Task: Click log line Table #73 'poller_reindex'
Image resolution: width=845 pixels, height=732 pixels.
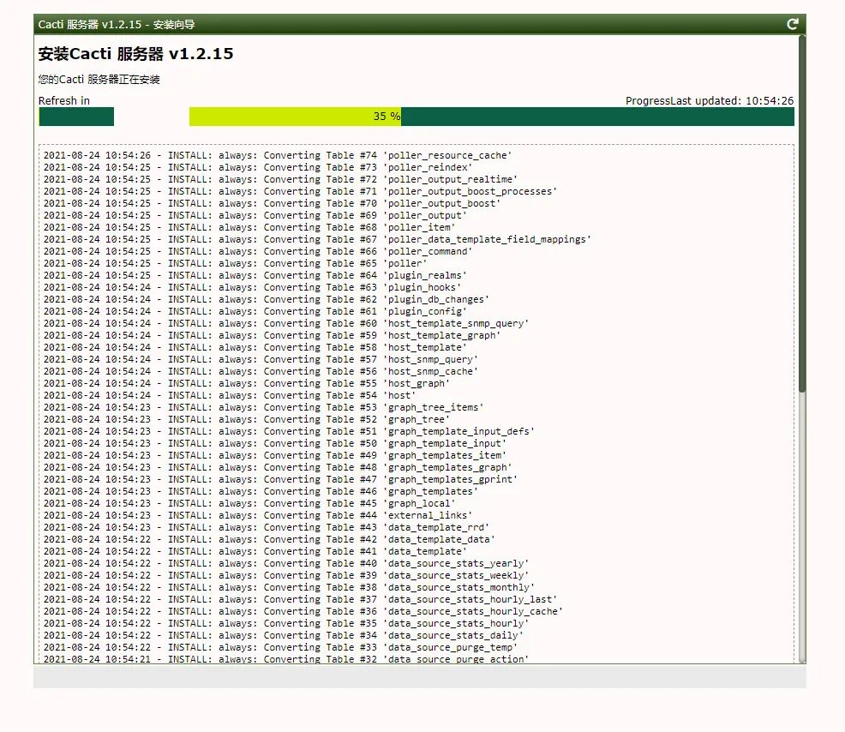Action: click(258, 167)
